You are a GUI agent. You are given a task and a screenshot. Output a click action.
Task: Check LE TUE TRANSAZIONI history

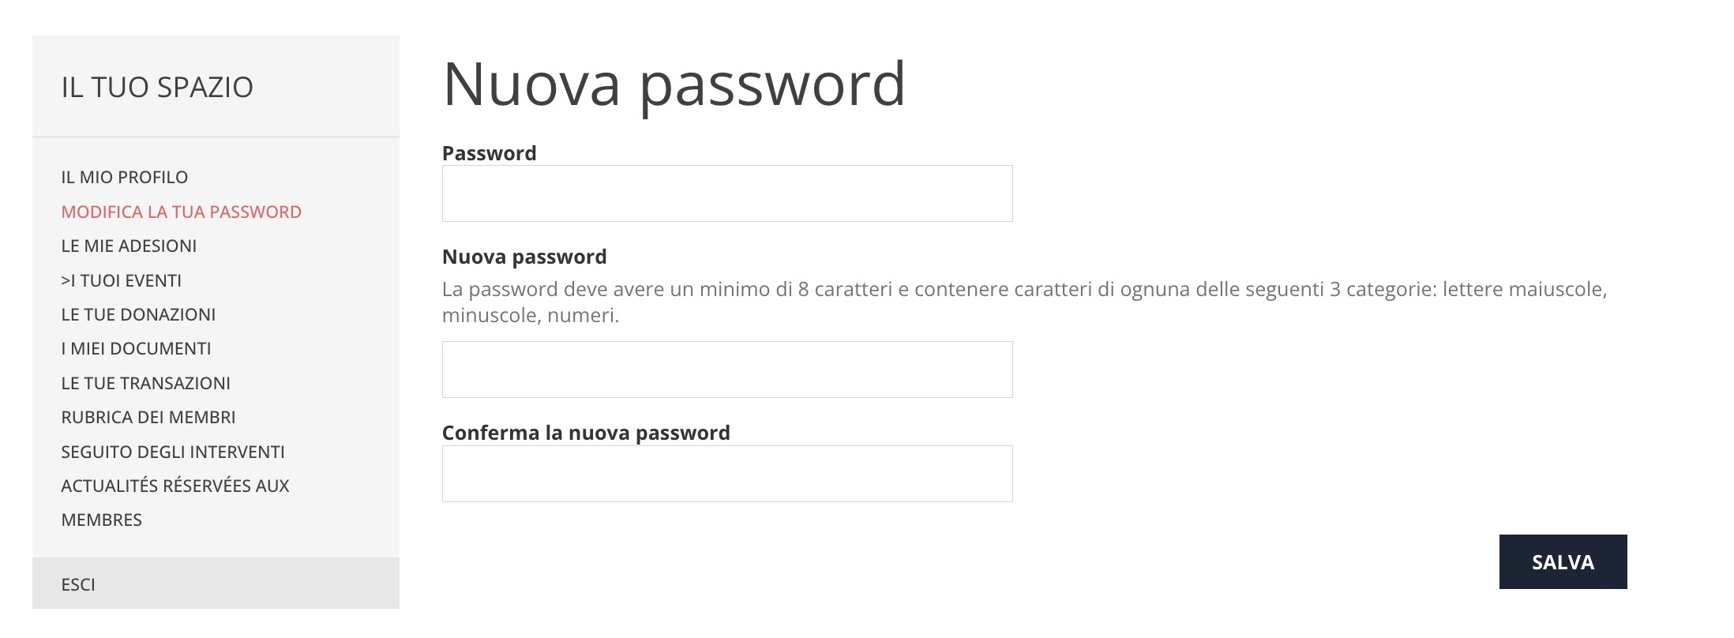[x=145, y=382]
